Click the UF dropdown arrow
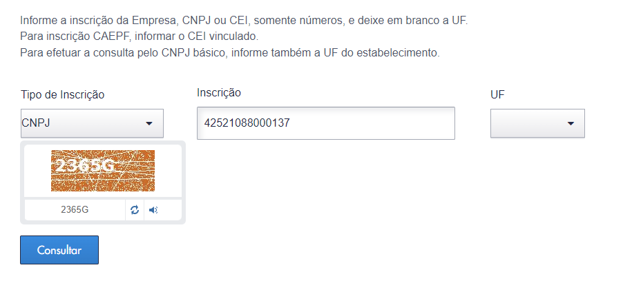Screen dimensions: 632x283 [571, 124]
